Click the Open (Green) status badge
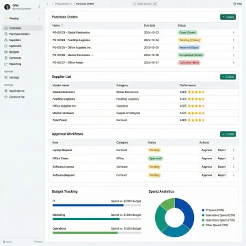The height and width of the screenshot is (246, 246). click(187, 33)
